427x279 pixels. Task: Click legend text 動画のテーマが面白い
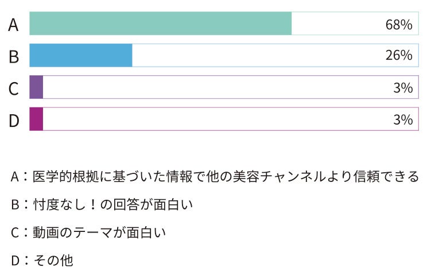(99, 232)
